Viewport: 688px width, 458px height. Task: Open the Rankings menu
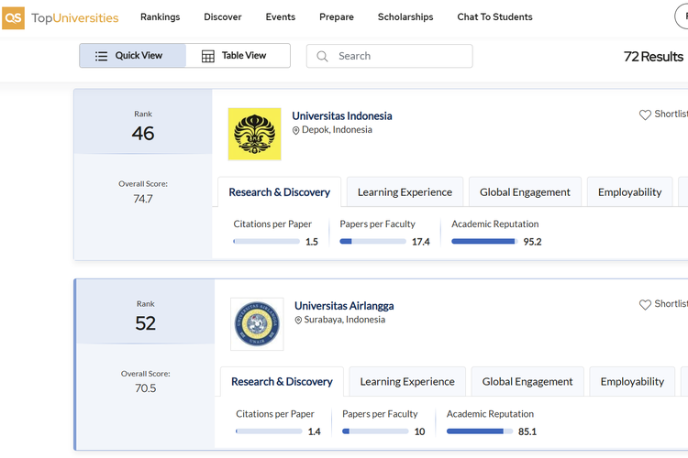[160, 17]
